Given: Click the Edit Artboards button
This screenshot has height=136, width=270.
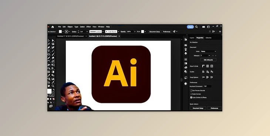Looking at the screenshot, I should tap(208, 60).
